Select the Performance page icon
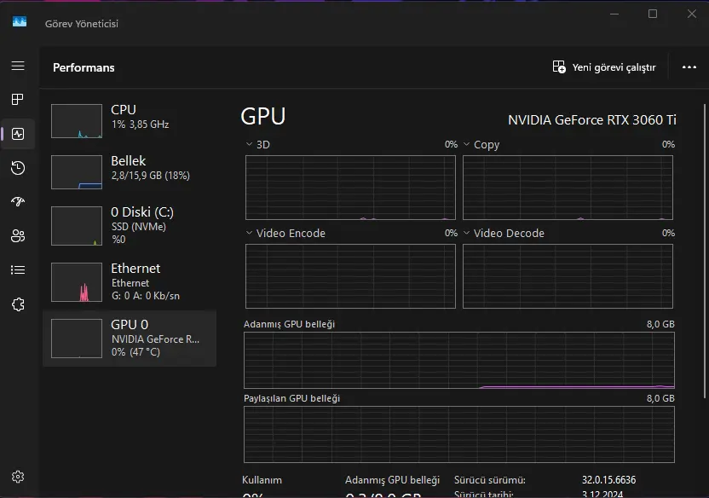Image resolution: width=709 pixels, height=498 pixels. coord(18,134)
